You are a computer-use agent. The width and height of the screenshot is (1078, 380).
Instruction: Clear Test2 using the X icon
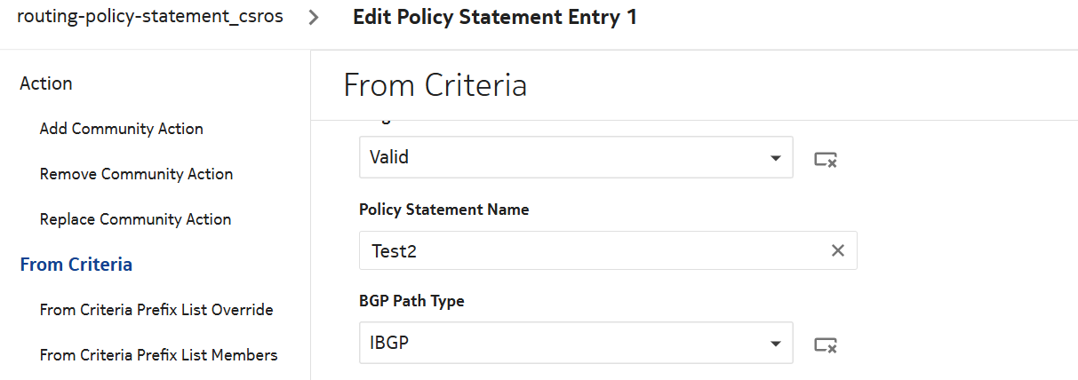(x=837, y=250)
